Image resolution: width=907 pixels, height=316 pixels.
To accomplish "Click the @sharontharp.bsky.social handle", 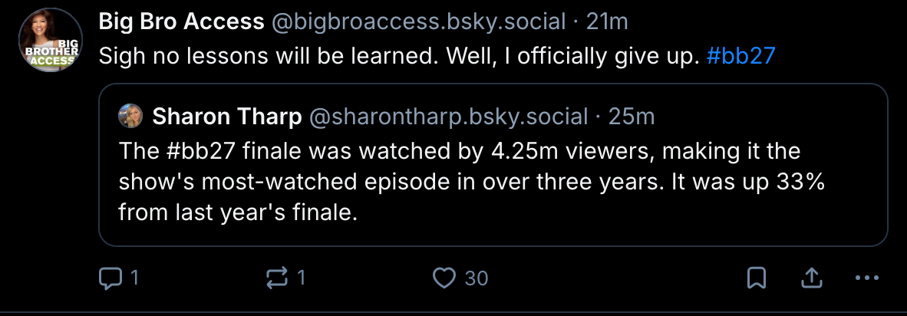I will (x=447, y=117).
